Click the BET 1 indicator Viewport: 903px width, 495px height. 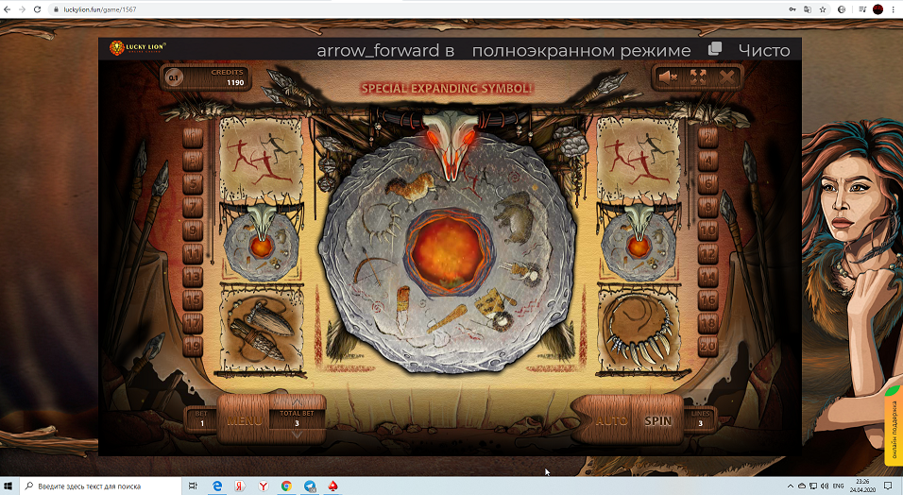[201, 418]
